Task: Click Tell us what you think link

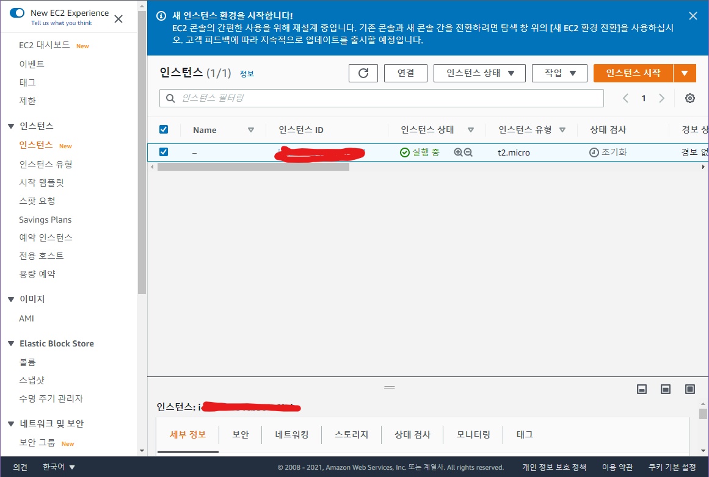Action: [62, 23]
